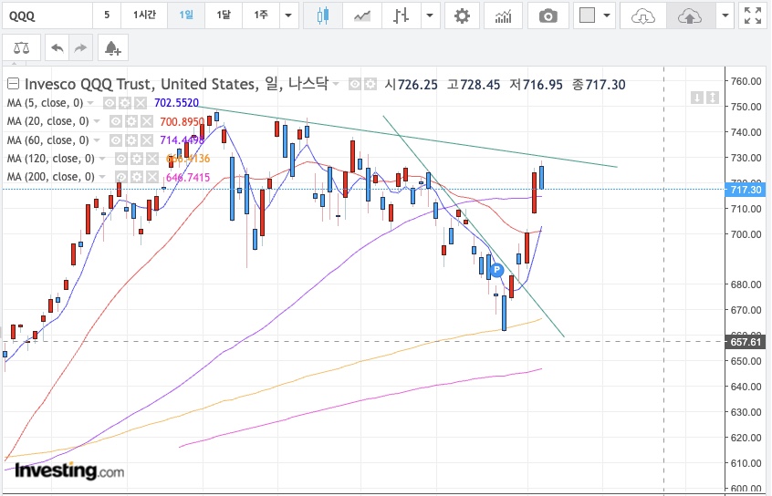The width and height of the screenshot is (772, 496).
Task: Toggle visibility of MA 20 line
Action: click(116, 121)
